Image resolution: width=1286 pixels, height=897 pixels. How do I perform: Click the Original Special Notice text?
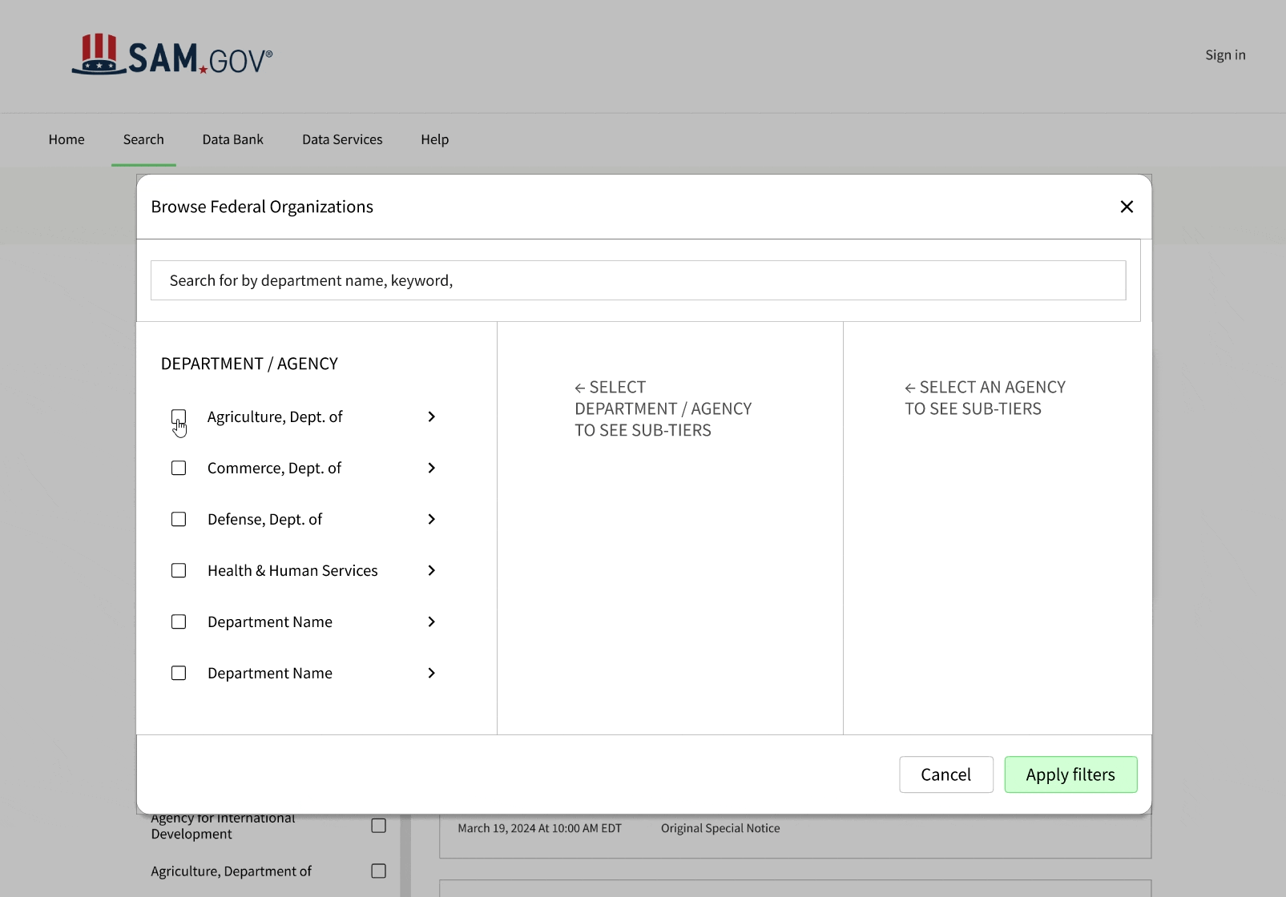point(720,828)
